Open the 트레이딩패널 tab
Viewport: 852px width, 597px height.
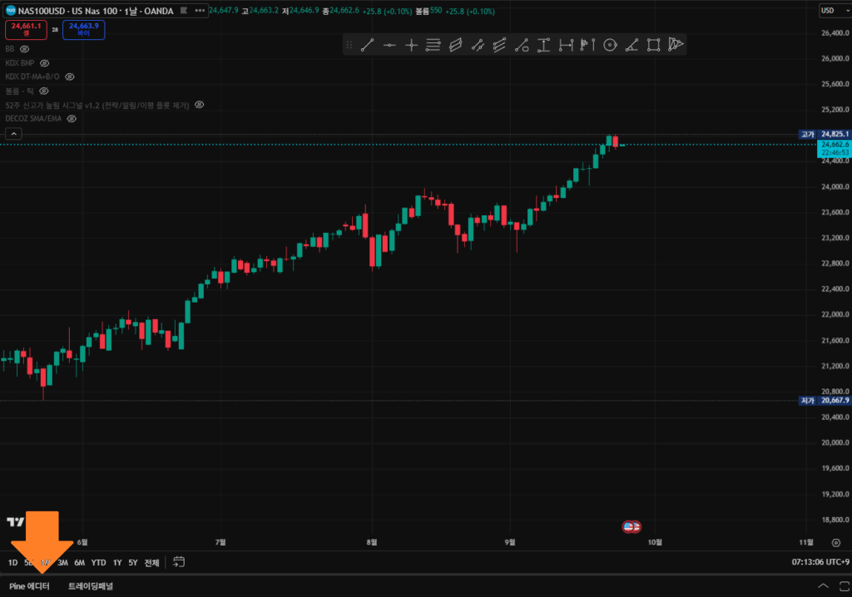coord(91,586)
